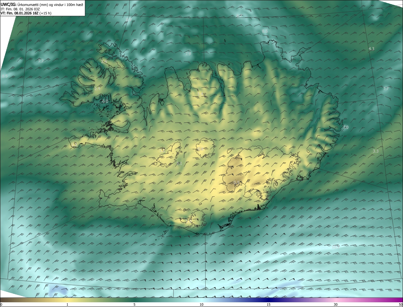This screenshot has width=403, height=307.
Task: Click the '30' tick on the color scale
Action: point(336,304)
